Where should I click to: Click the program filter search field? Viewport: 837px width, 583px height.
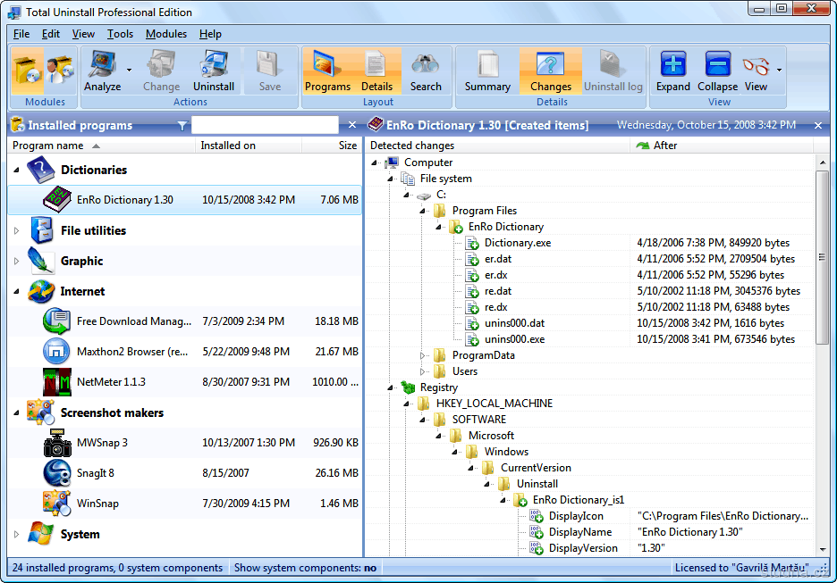coord(265,125)
